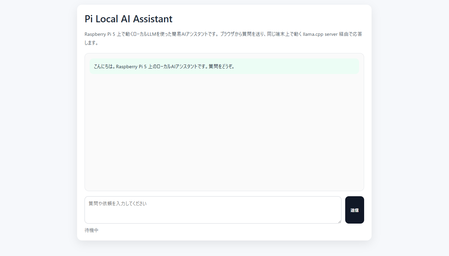Select the Pi Local AI Assistant heading
This screenshot has height=256, width=449.
[128, 19]
